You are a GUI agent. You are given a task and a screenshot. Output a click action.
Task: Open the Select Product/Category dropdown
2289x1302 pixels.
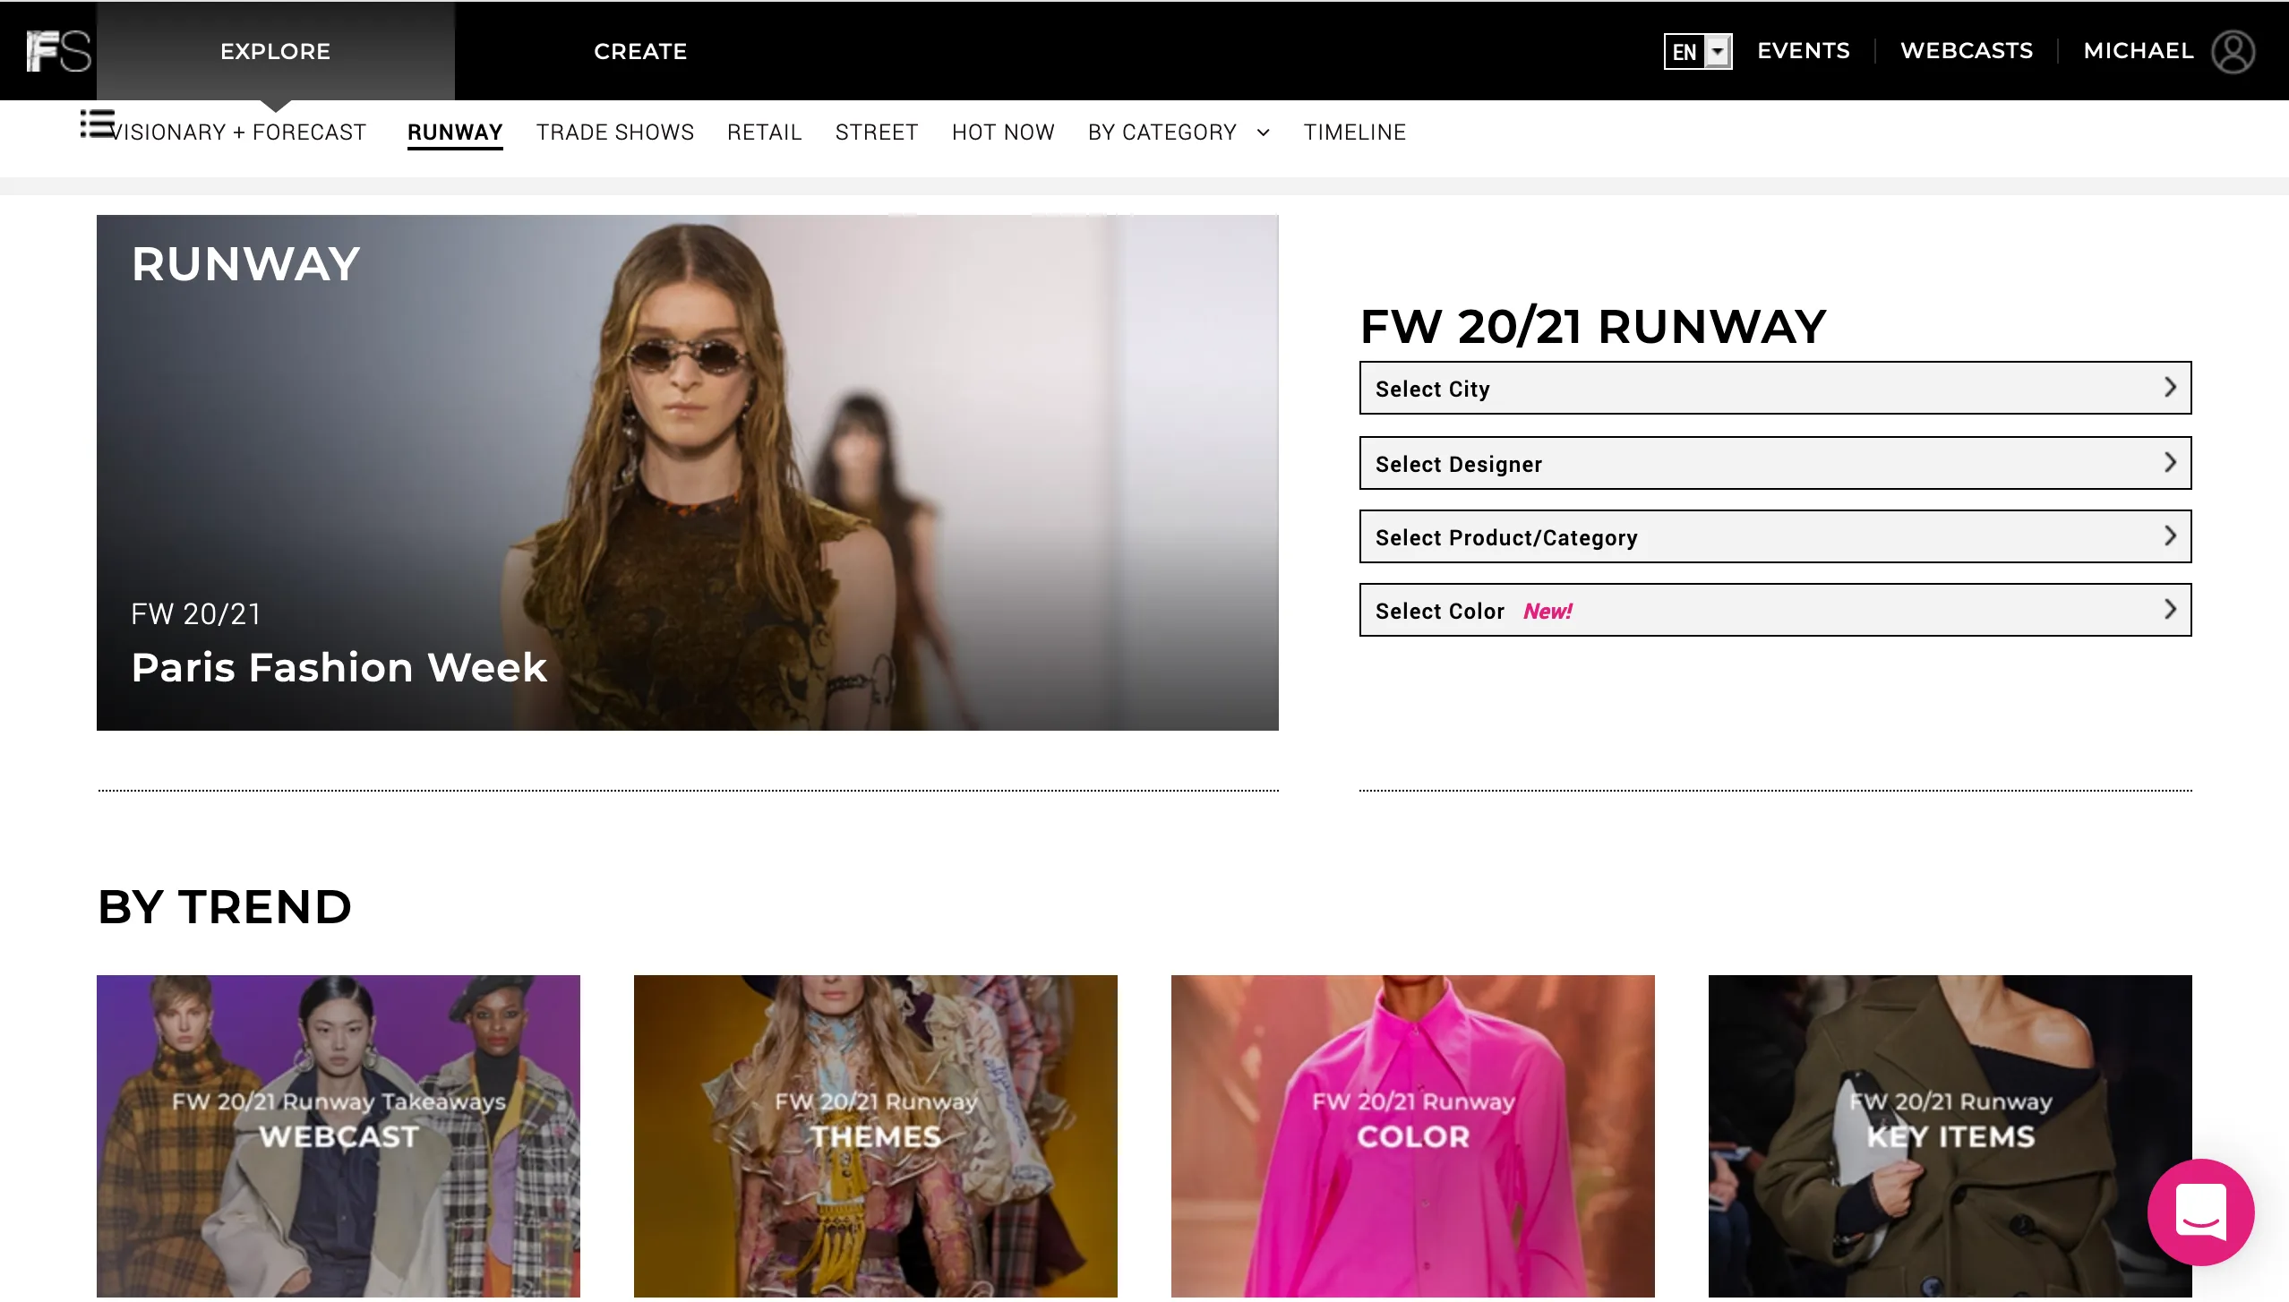1775,536
